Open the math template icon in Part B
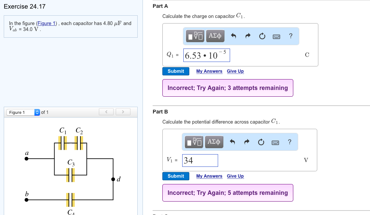The width and height of the screenshot is (370, 215). pyautogui.click(x=194, y=142)
